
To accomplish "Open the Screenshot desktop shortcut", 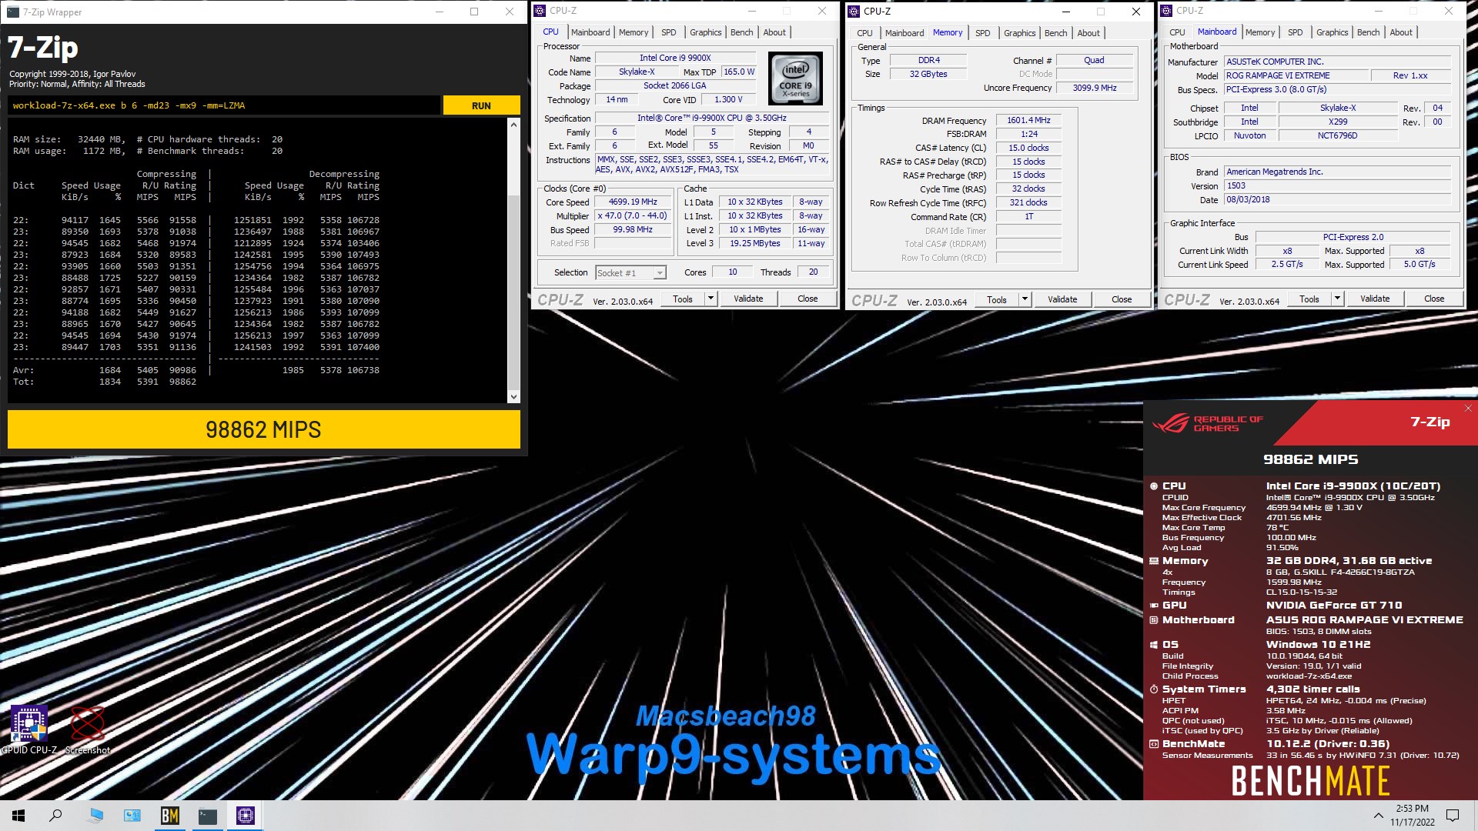I will click(x=88, y=729).
